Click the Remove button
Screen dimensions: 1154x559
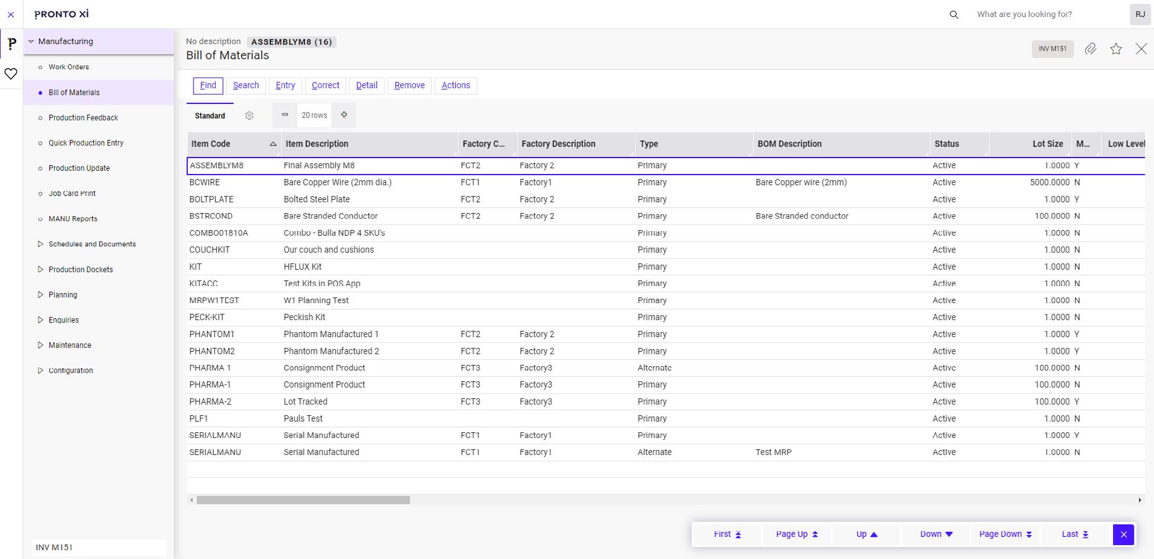click(x=410, y=86)
